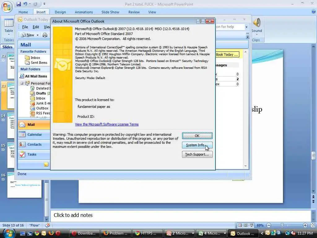Screen dimensions: 317x238
Task: Switch to Tasks in Outlook navigation
Action: coord(34,154)
